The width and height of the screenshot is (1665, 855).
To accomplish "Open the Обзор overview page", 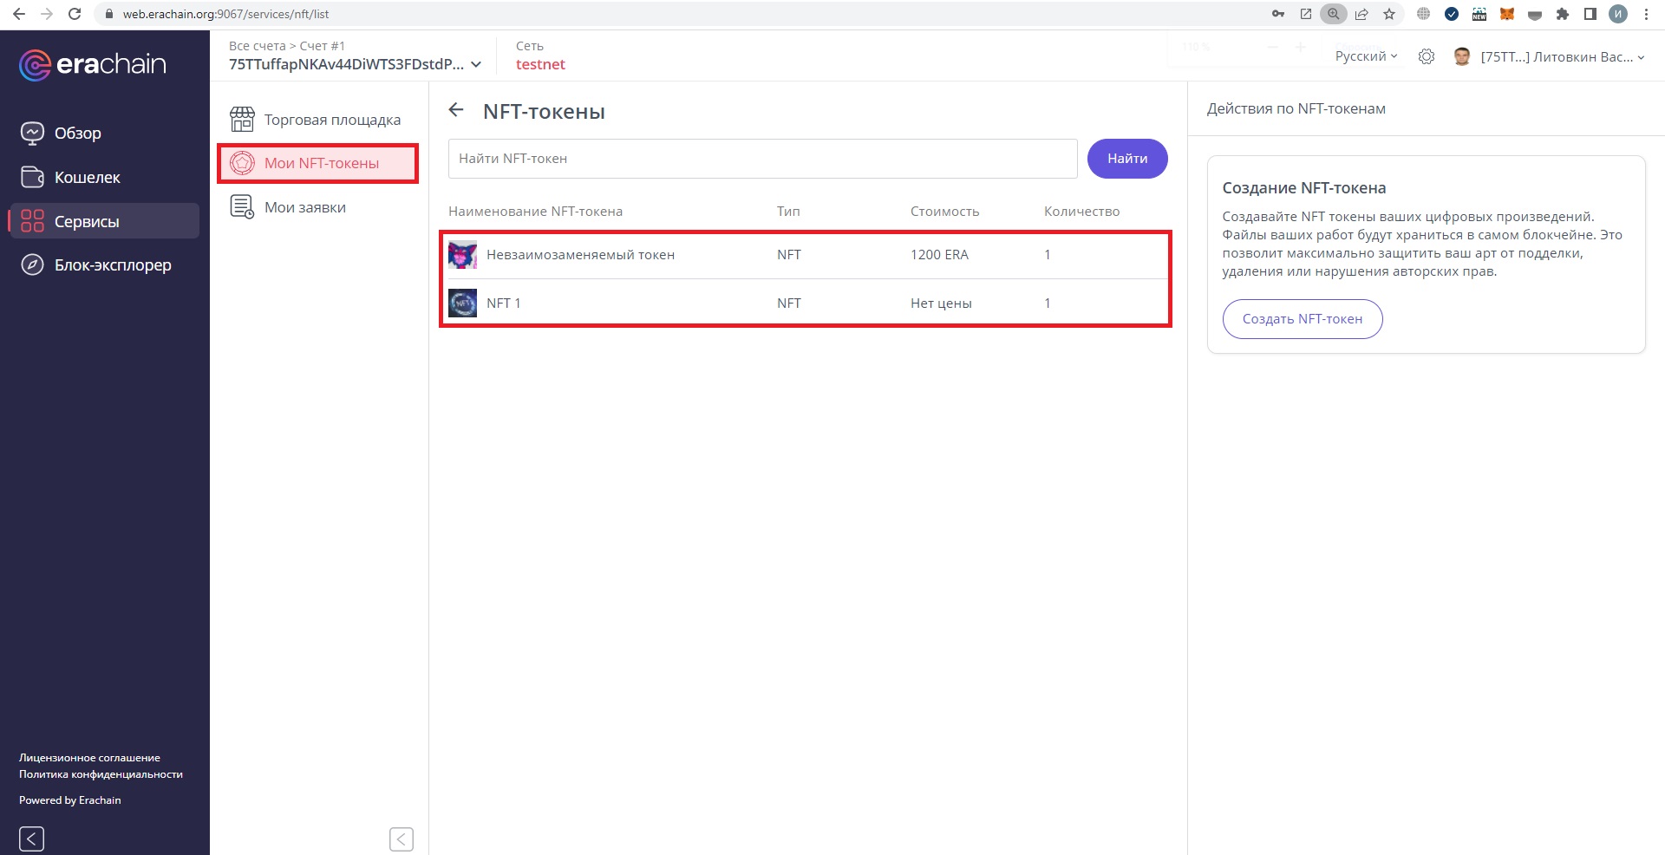I will 77,134.
